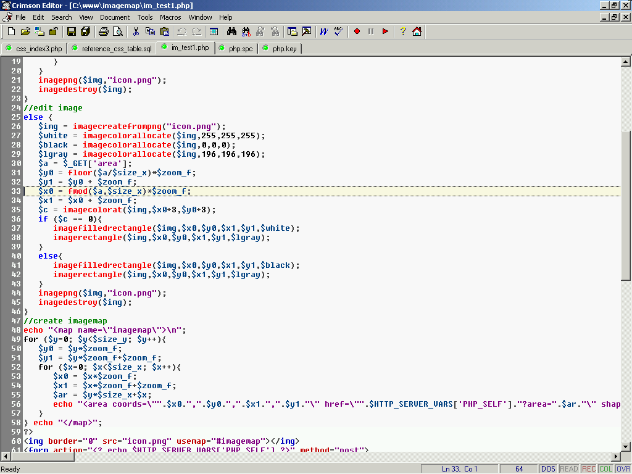Click the horizontal scrollbar right arrow
The image size is (632, 474).
coord(615,456)
